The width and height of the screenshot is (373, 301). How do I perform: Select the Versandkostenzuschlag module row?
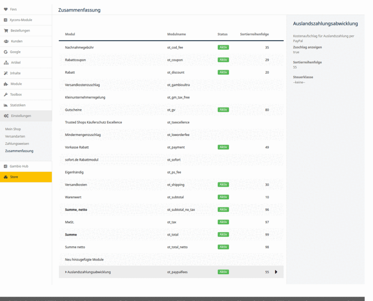(x=171, y=85)
